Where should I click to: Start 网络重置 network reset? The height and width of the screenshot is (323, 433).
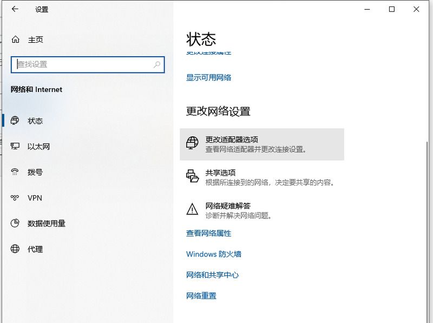coord(200,295)
